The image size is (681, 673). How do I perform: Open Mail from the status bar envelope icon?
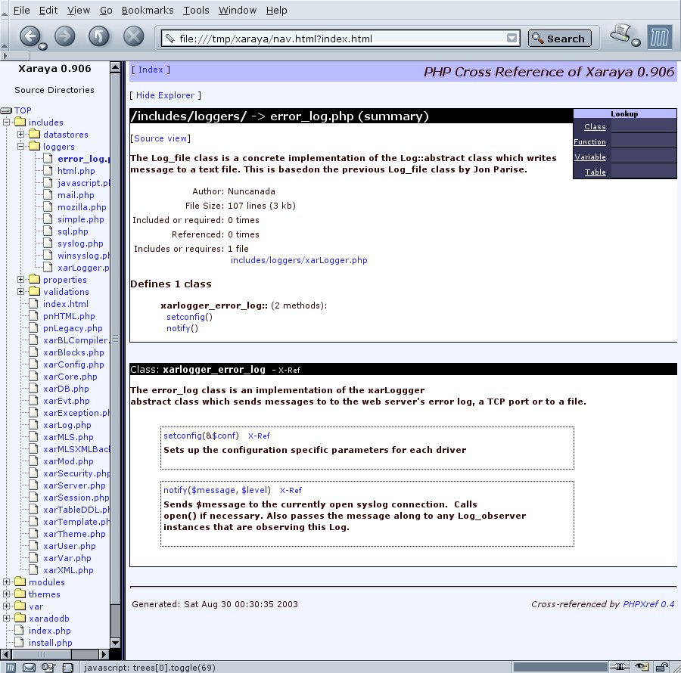point(30,667)
